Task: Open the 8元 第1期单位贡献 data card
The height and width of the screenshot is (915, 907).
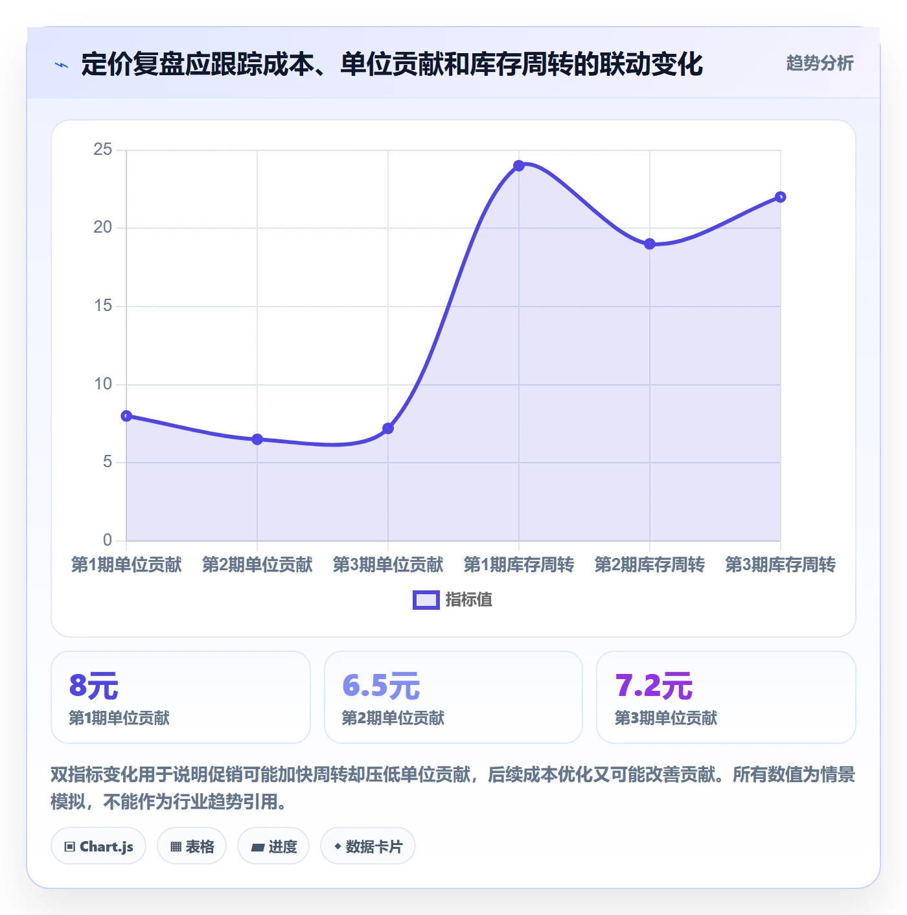Action: click(181, 697)
